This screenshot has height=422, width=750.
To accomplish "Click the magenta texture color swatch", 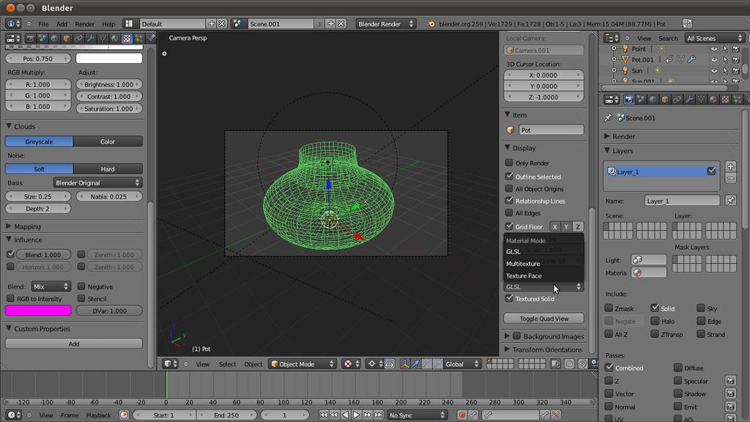I will coord(38,311).
